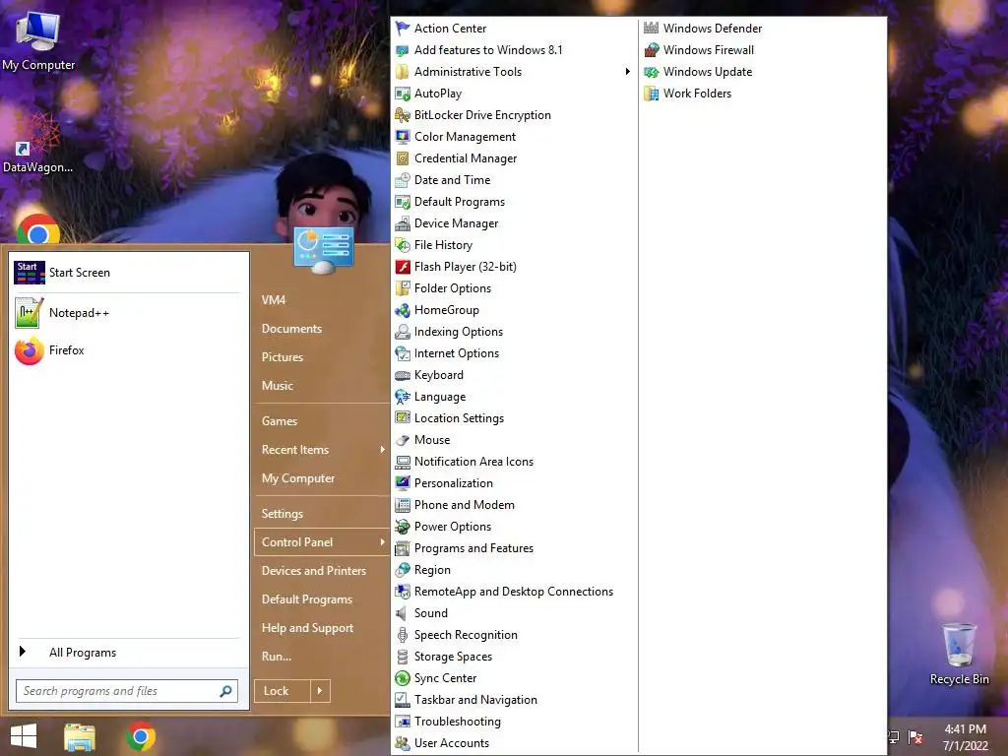Open My Computer from the Start menu's right column
This screenshot has width=1008, height=756.
coord(298,478)
